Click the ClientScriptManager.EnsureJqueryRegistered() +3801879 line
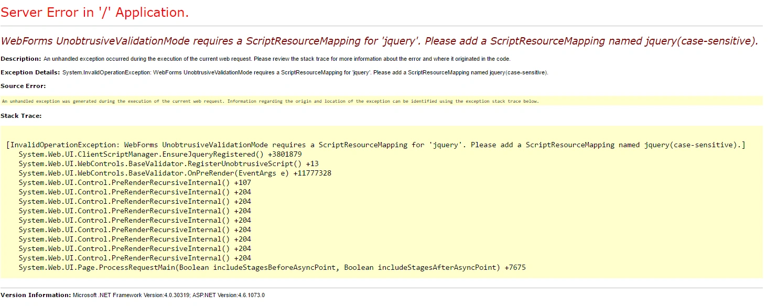 point(160,154)
